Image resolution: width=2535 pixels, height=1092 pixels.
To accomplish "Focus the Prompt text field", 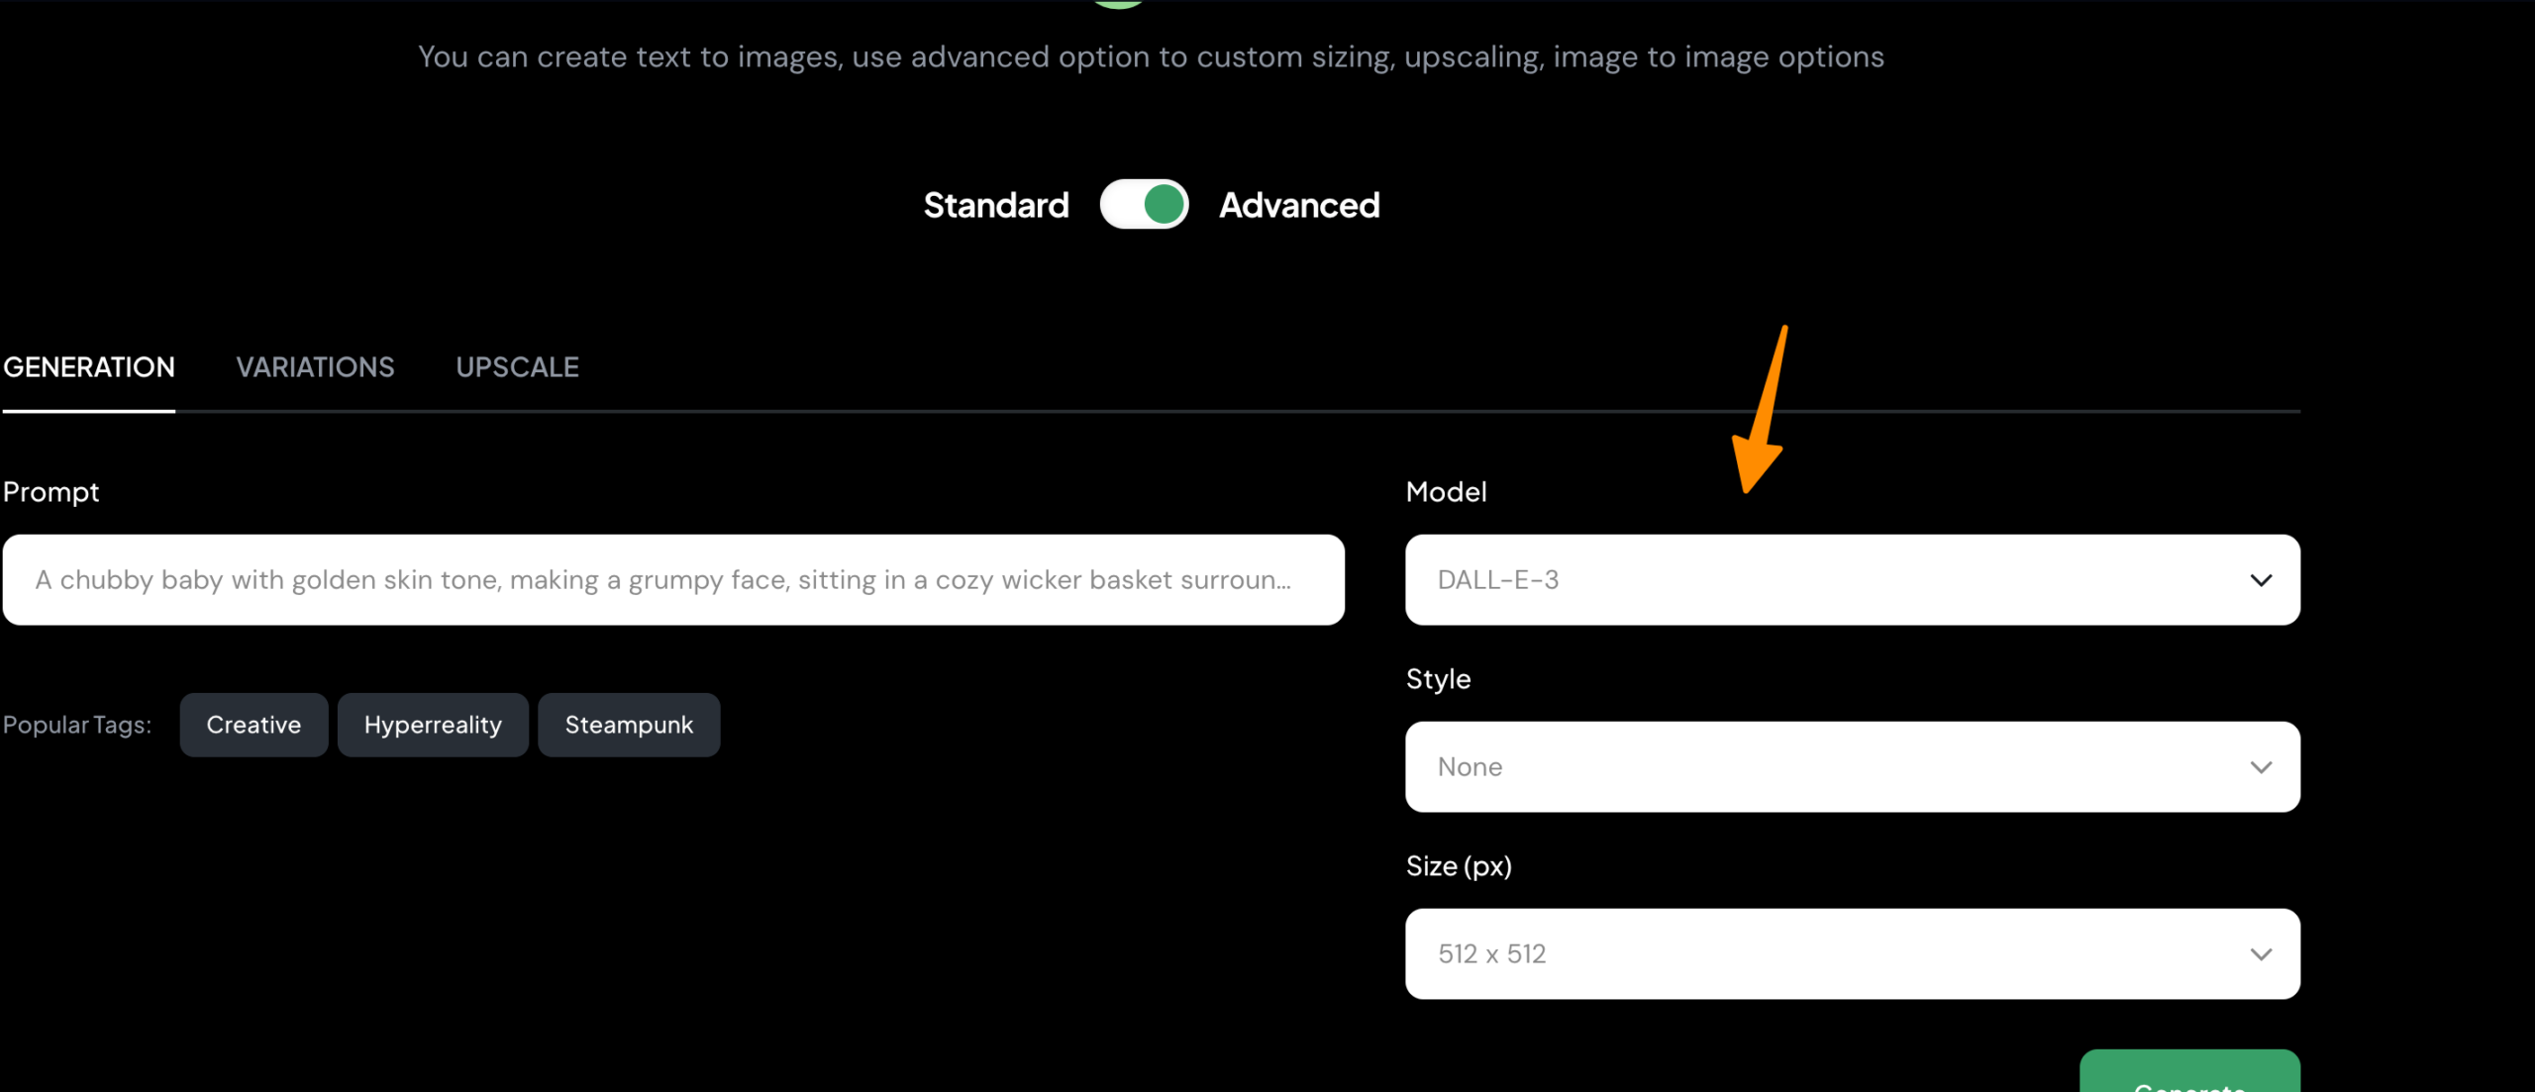I will click(x=673, y=580).
